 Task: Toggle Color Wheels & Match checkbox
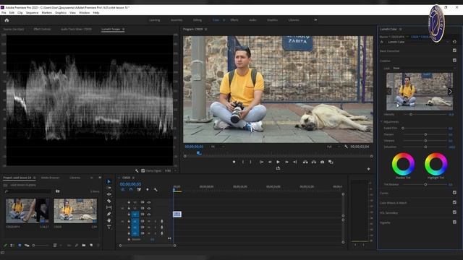[454, 202]
